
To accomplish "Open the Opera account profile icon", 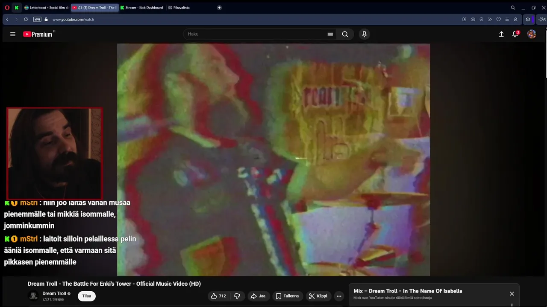I will point(515,19).
